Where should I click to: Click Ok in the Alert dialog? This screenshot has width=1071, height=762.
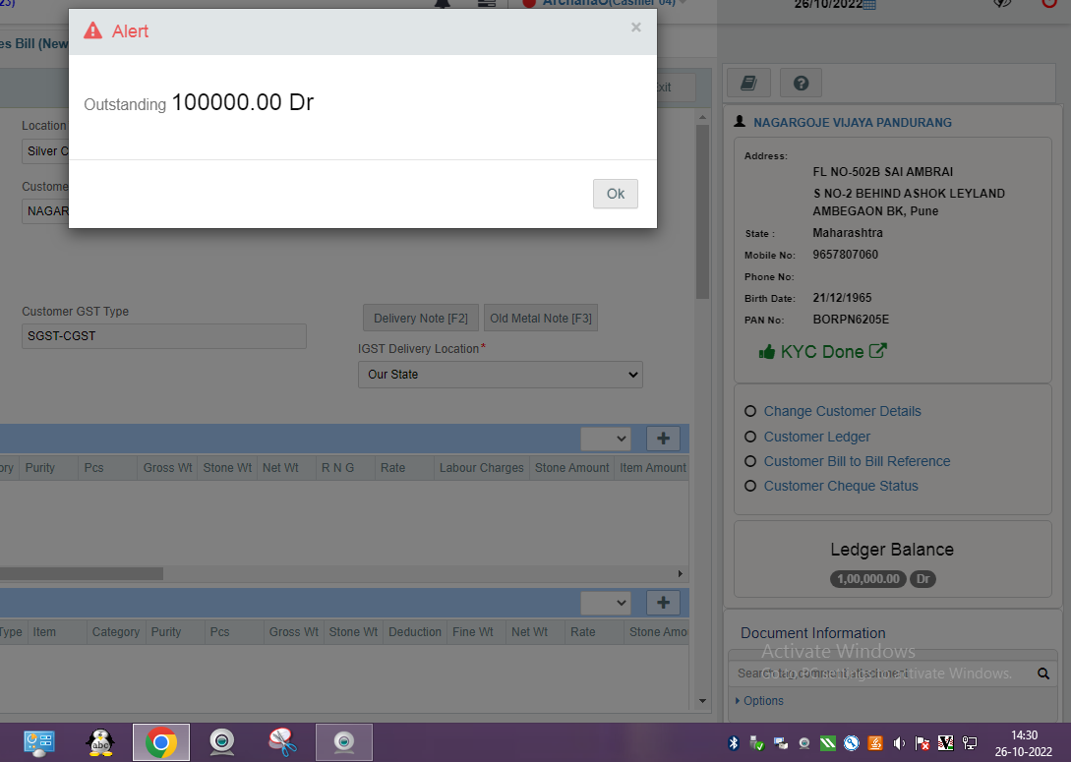(x=615, y=194)
